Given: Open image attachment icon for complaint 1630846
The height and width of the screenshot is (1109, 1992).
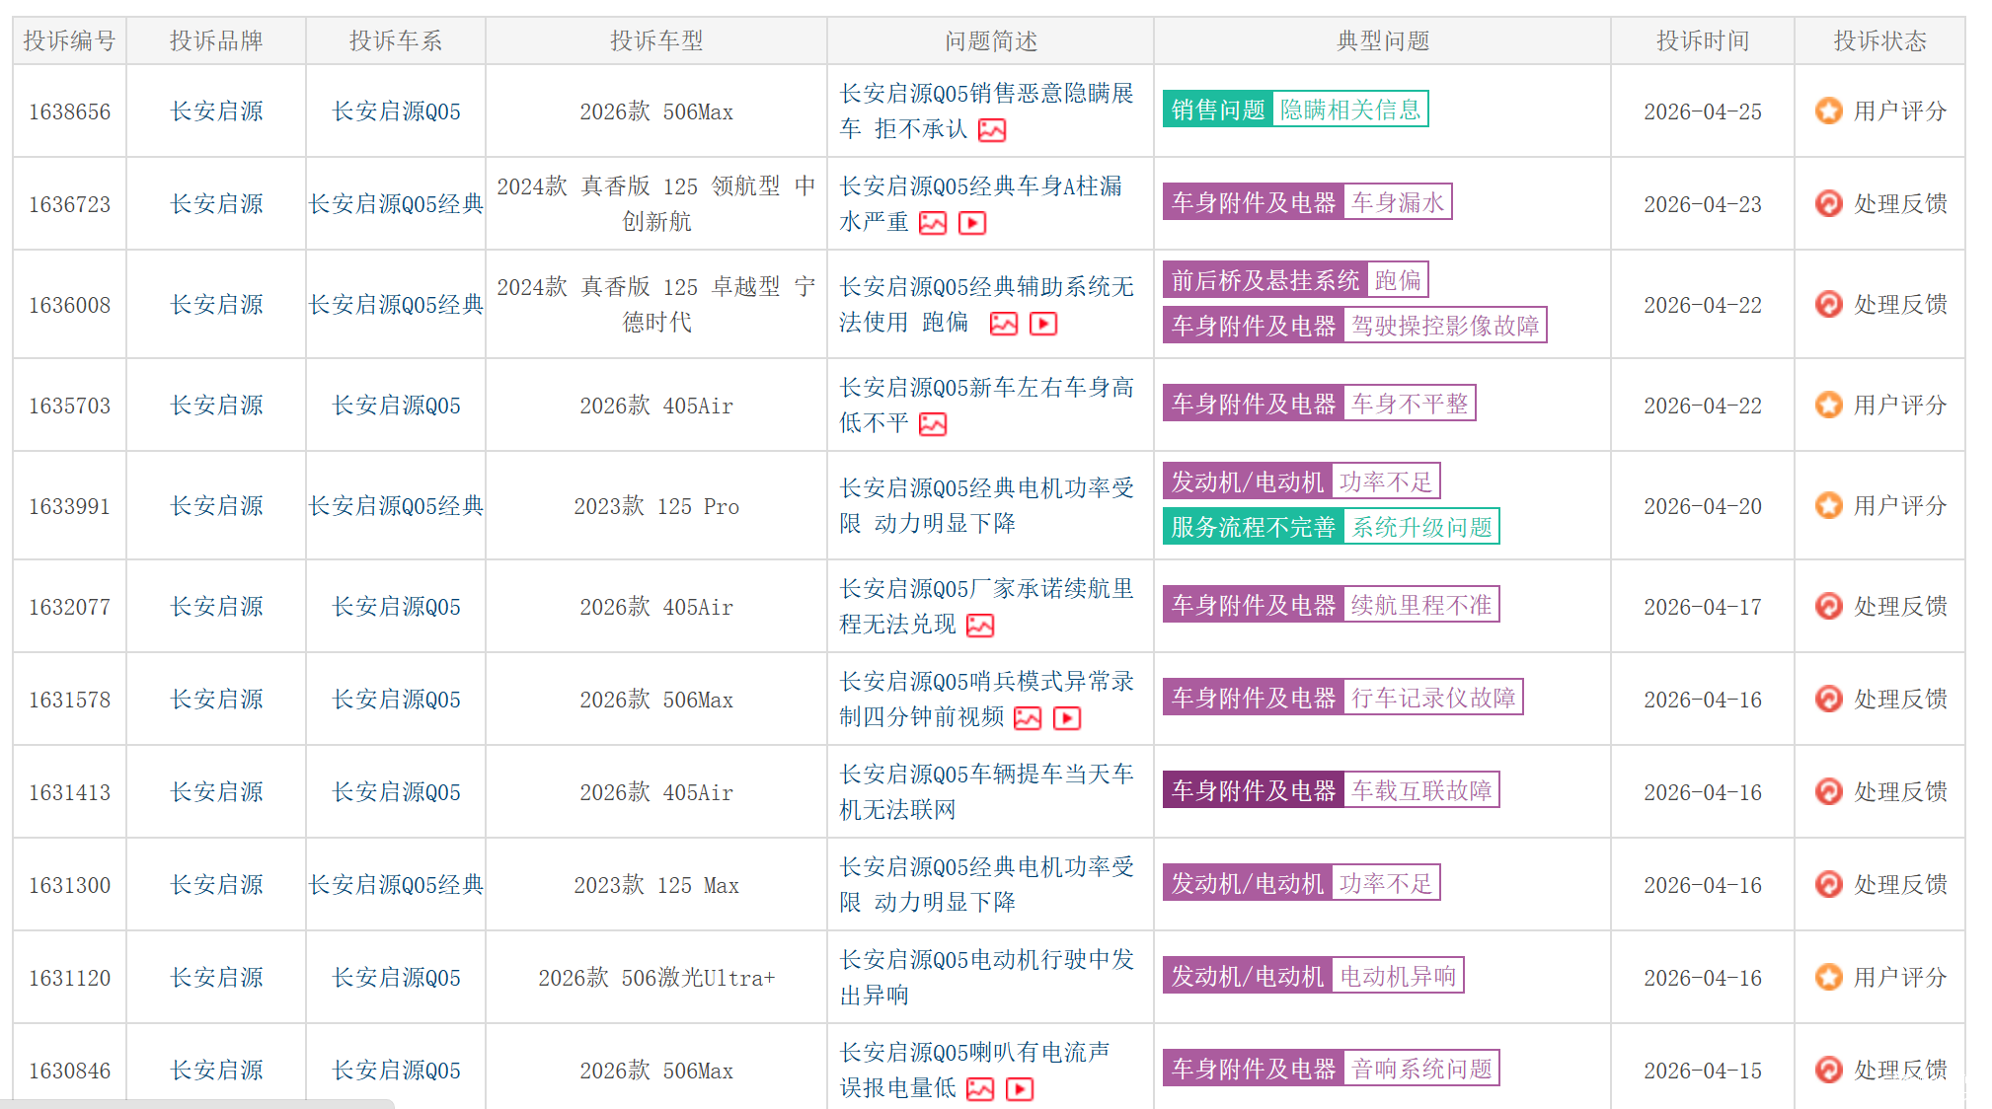Looking at the screenshot, I should coord(980,1089).
